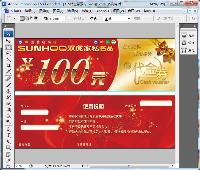
Task: Toggle the anti-alias (消除锯齿) checkbox
Action: coord(70,18)
